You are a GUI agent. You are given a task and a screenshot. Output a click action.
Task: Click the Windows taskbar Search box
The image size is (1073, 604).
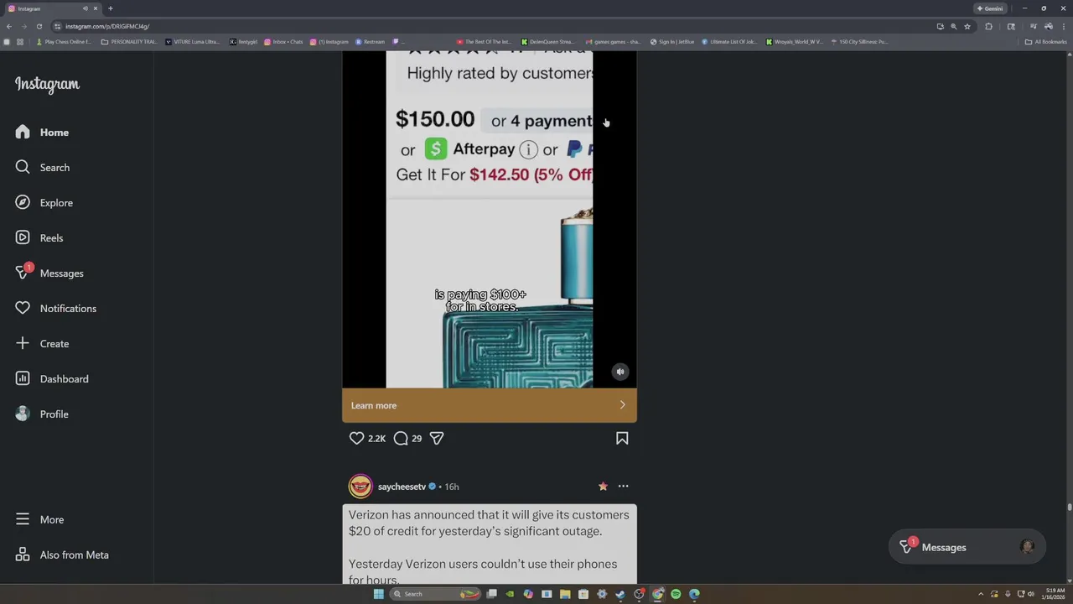(x=436, y=594)
